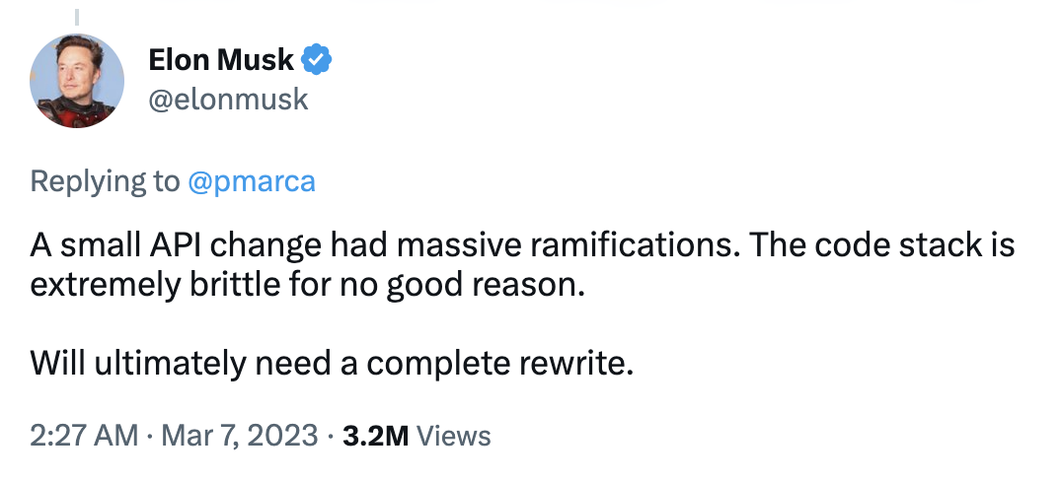Click the blue verified checkmark badge
The width and height of the screenshot is (1062, 483).
(x=316, y=60)
